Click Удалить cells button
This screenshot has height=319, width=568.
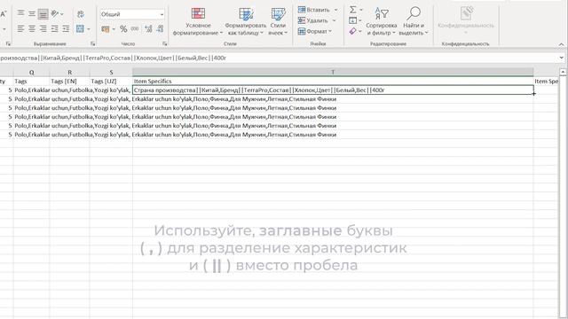point(313,20)
